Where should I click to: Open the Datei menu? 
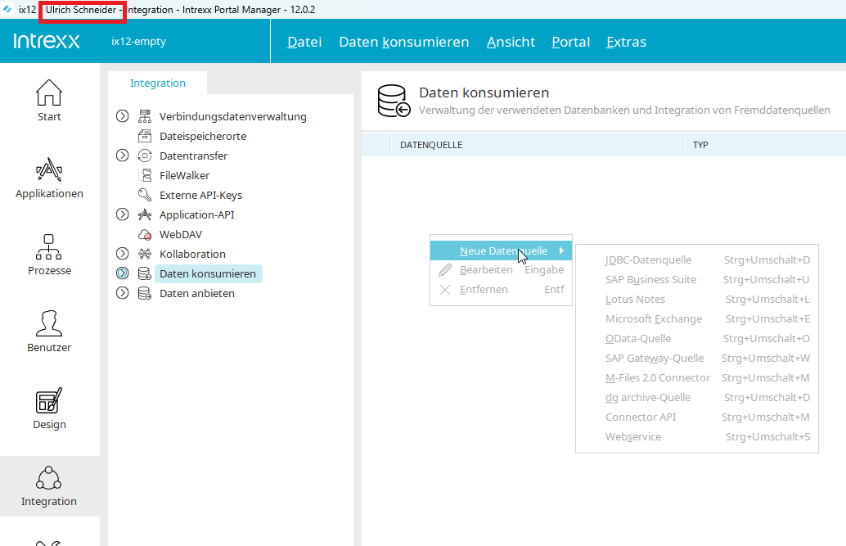(304, 42)
